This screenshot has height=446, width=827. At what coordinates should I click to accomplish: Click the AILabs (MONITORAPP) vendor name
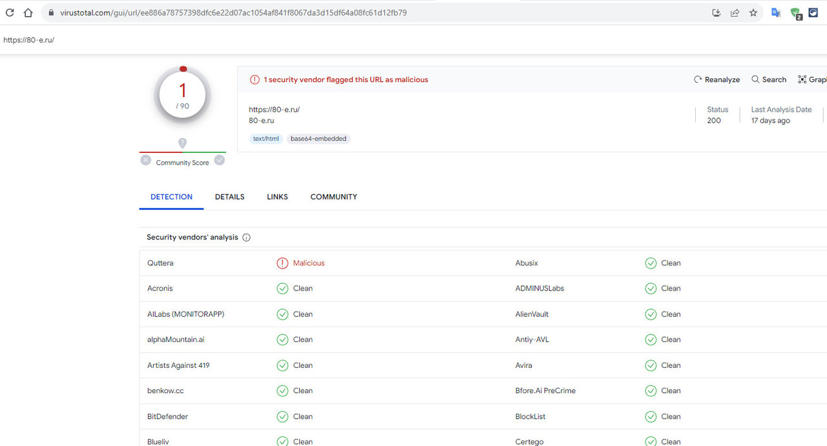coord(186,314)
